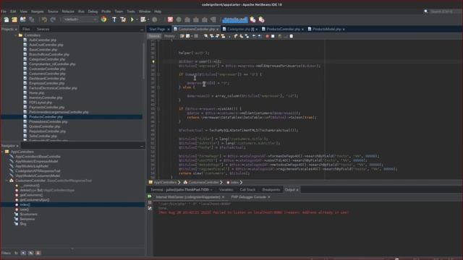The height and width of the screenshot is (260, 463).
Task: Open the Refactor menu
Action: pyautogui.click(x=68, y=12)
